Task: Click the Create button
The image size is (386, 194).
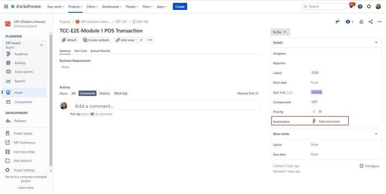Action: coord(180,7)
